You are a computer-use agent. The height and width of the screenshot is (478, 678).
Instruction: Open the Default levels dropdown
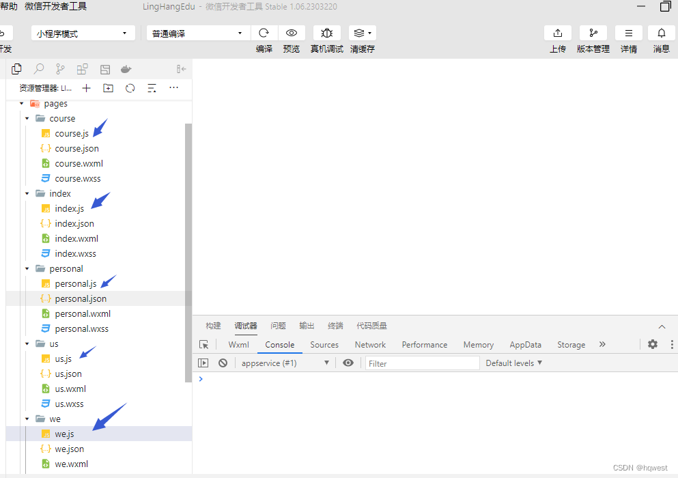click(513, 363)
